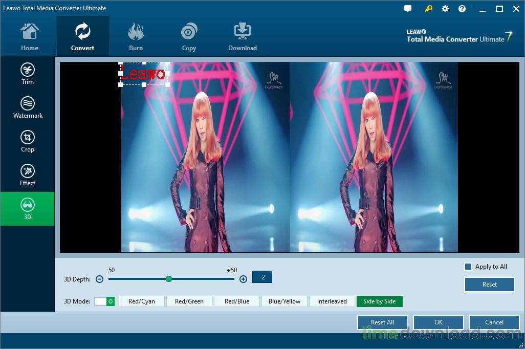This screenshot has height=349, width=525.
Task: Toggle the 3D Mode switch off
Action: [104, 301]
